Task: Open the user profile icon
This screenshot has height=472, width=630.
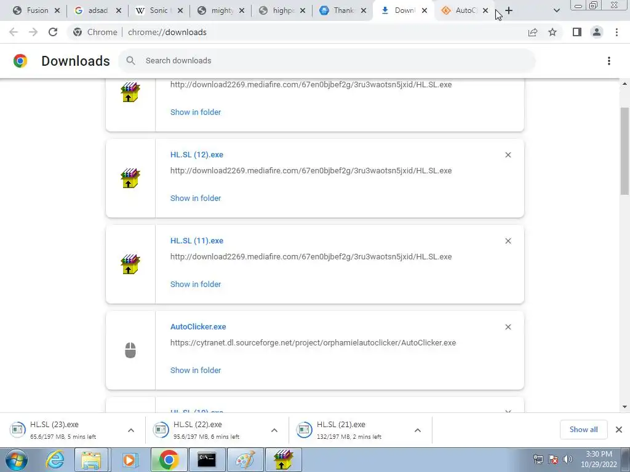Action: click(597, 32)
